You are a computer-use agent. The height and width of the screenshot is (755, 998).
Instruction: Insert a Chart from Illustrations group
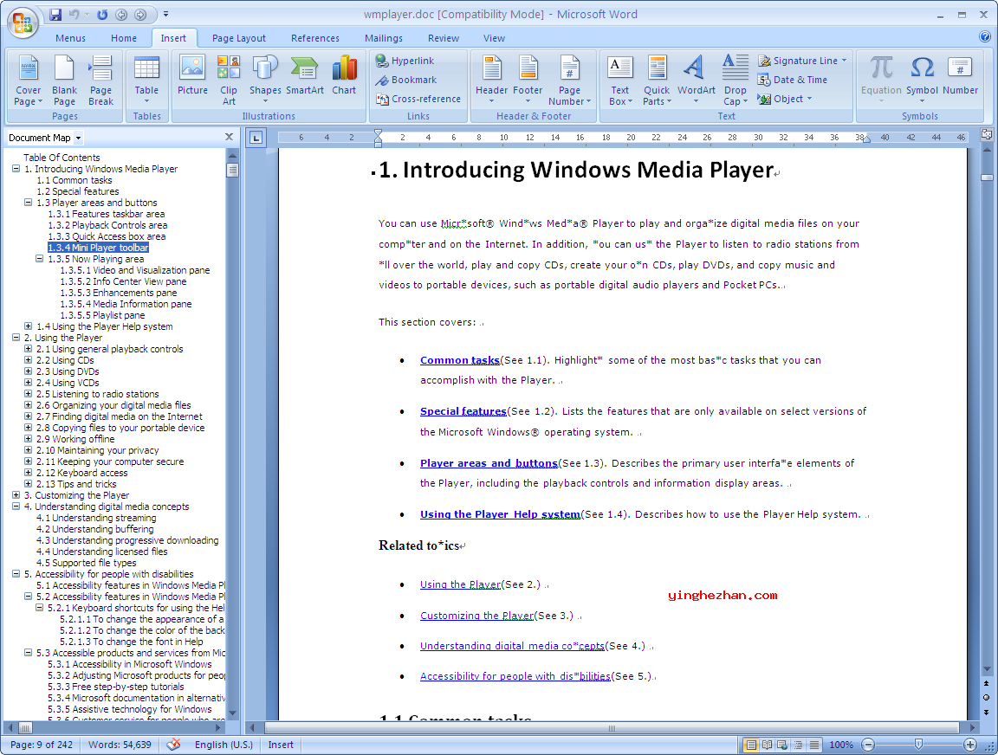pyautogui.click(x=344, y=76)
